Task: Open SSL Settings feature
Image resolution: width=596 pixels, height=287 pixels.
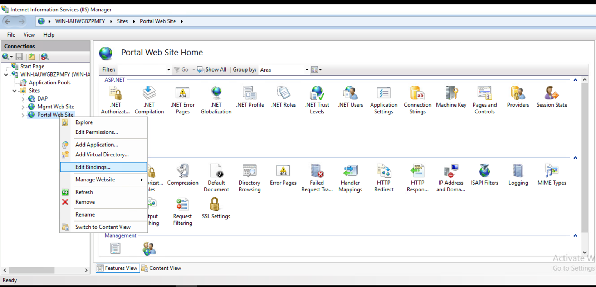Action: 216,209
